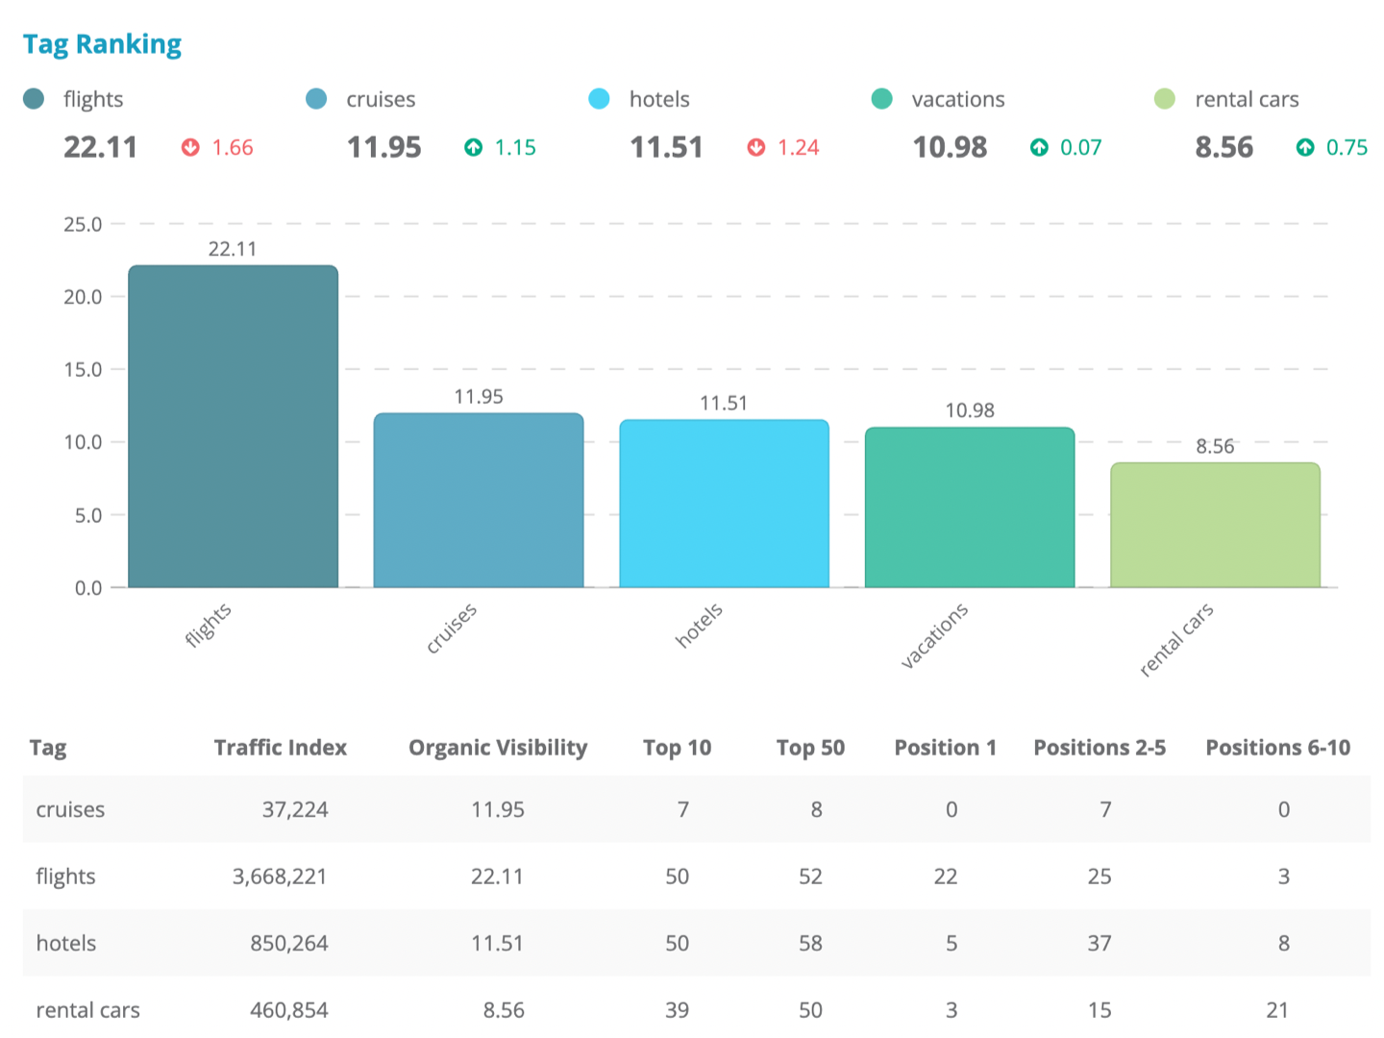Select the flights bar in the chart
1384x1038 pixels.
[x=234, y=427]
